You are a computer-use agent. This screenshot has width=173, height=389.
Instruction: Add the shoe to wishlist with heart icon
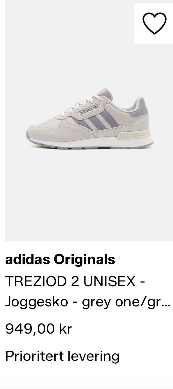155,23
